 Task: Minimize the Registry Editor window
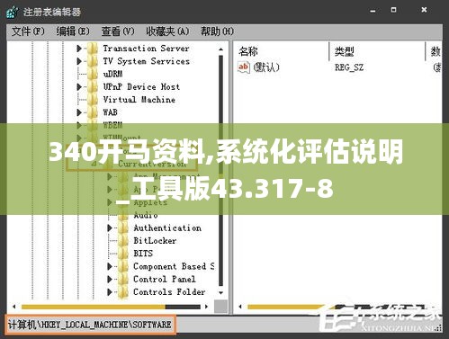coord(373,11)
